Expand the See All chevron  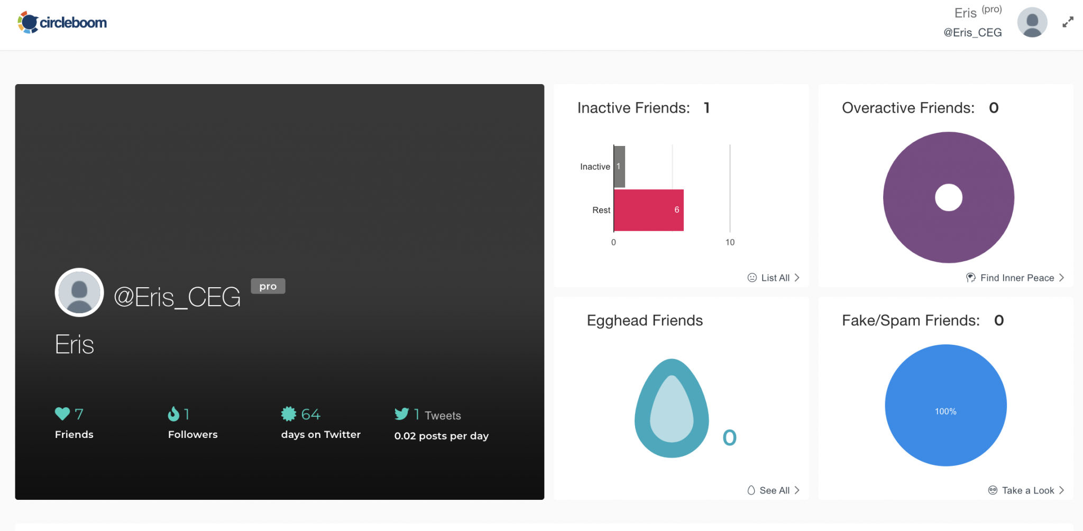tap(797, 490)
